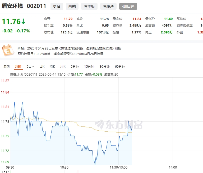The image size is (203, 173).
Task: Switch to the 日K tab
Action: coord(42,67)
